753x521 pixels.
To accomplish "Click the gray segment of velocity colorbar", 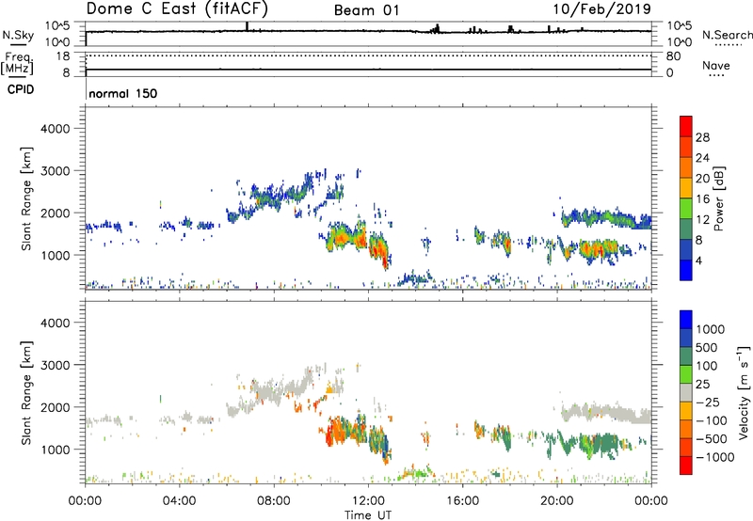I will (x=686, y=393).
